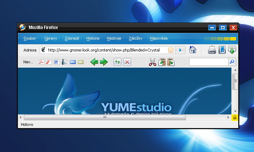Click the Hotovo status bar text
Image resolution: width=254 pixels, height=152 pixels.
pyautogui.click(x=27, y=124)
